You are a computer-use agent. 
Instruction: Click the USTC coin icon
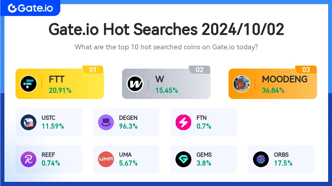coord(28,122)
